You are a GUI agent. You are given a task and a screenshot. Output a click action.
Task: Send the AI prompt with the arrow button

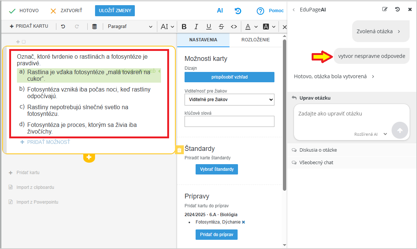[400, 130]
